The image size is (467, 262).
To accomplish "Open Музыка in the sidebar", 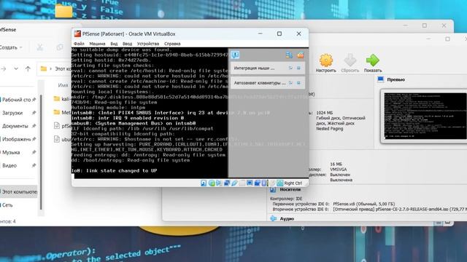I will tap(11, 152).
